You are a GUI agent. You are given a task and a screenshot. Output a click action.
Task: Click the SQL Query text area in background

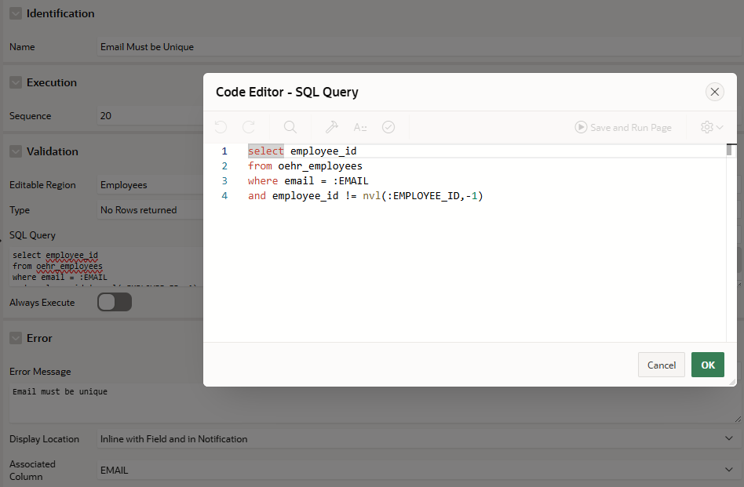[106, 266]
